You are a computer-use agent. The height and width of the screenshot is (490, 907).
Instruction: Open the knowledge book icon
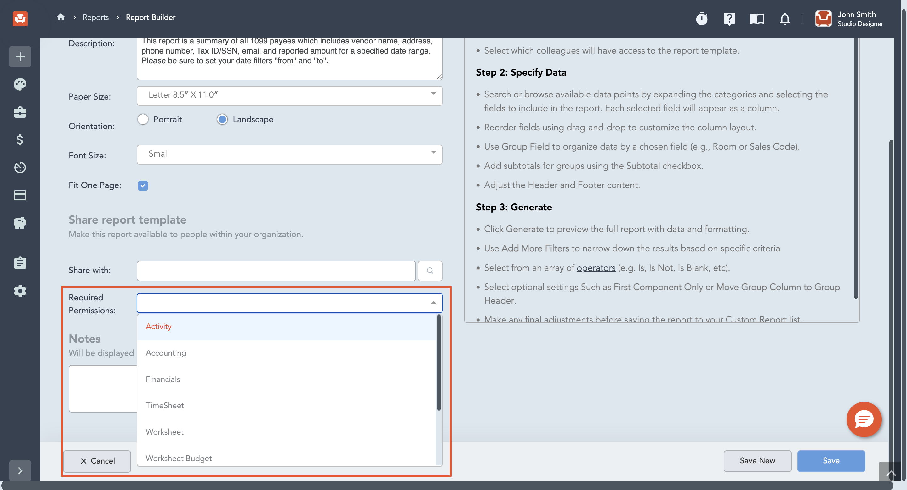pyautogui.click(x=757, y=19)
